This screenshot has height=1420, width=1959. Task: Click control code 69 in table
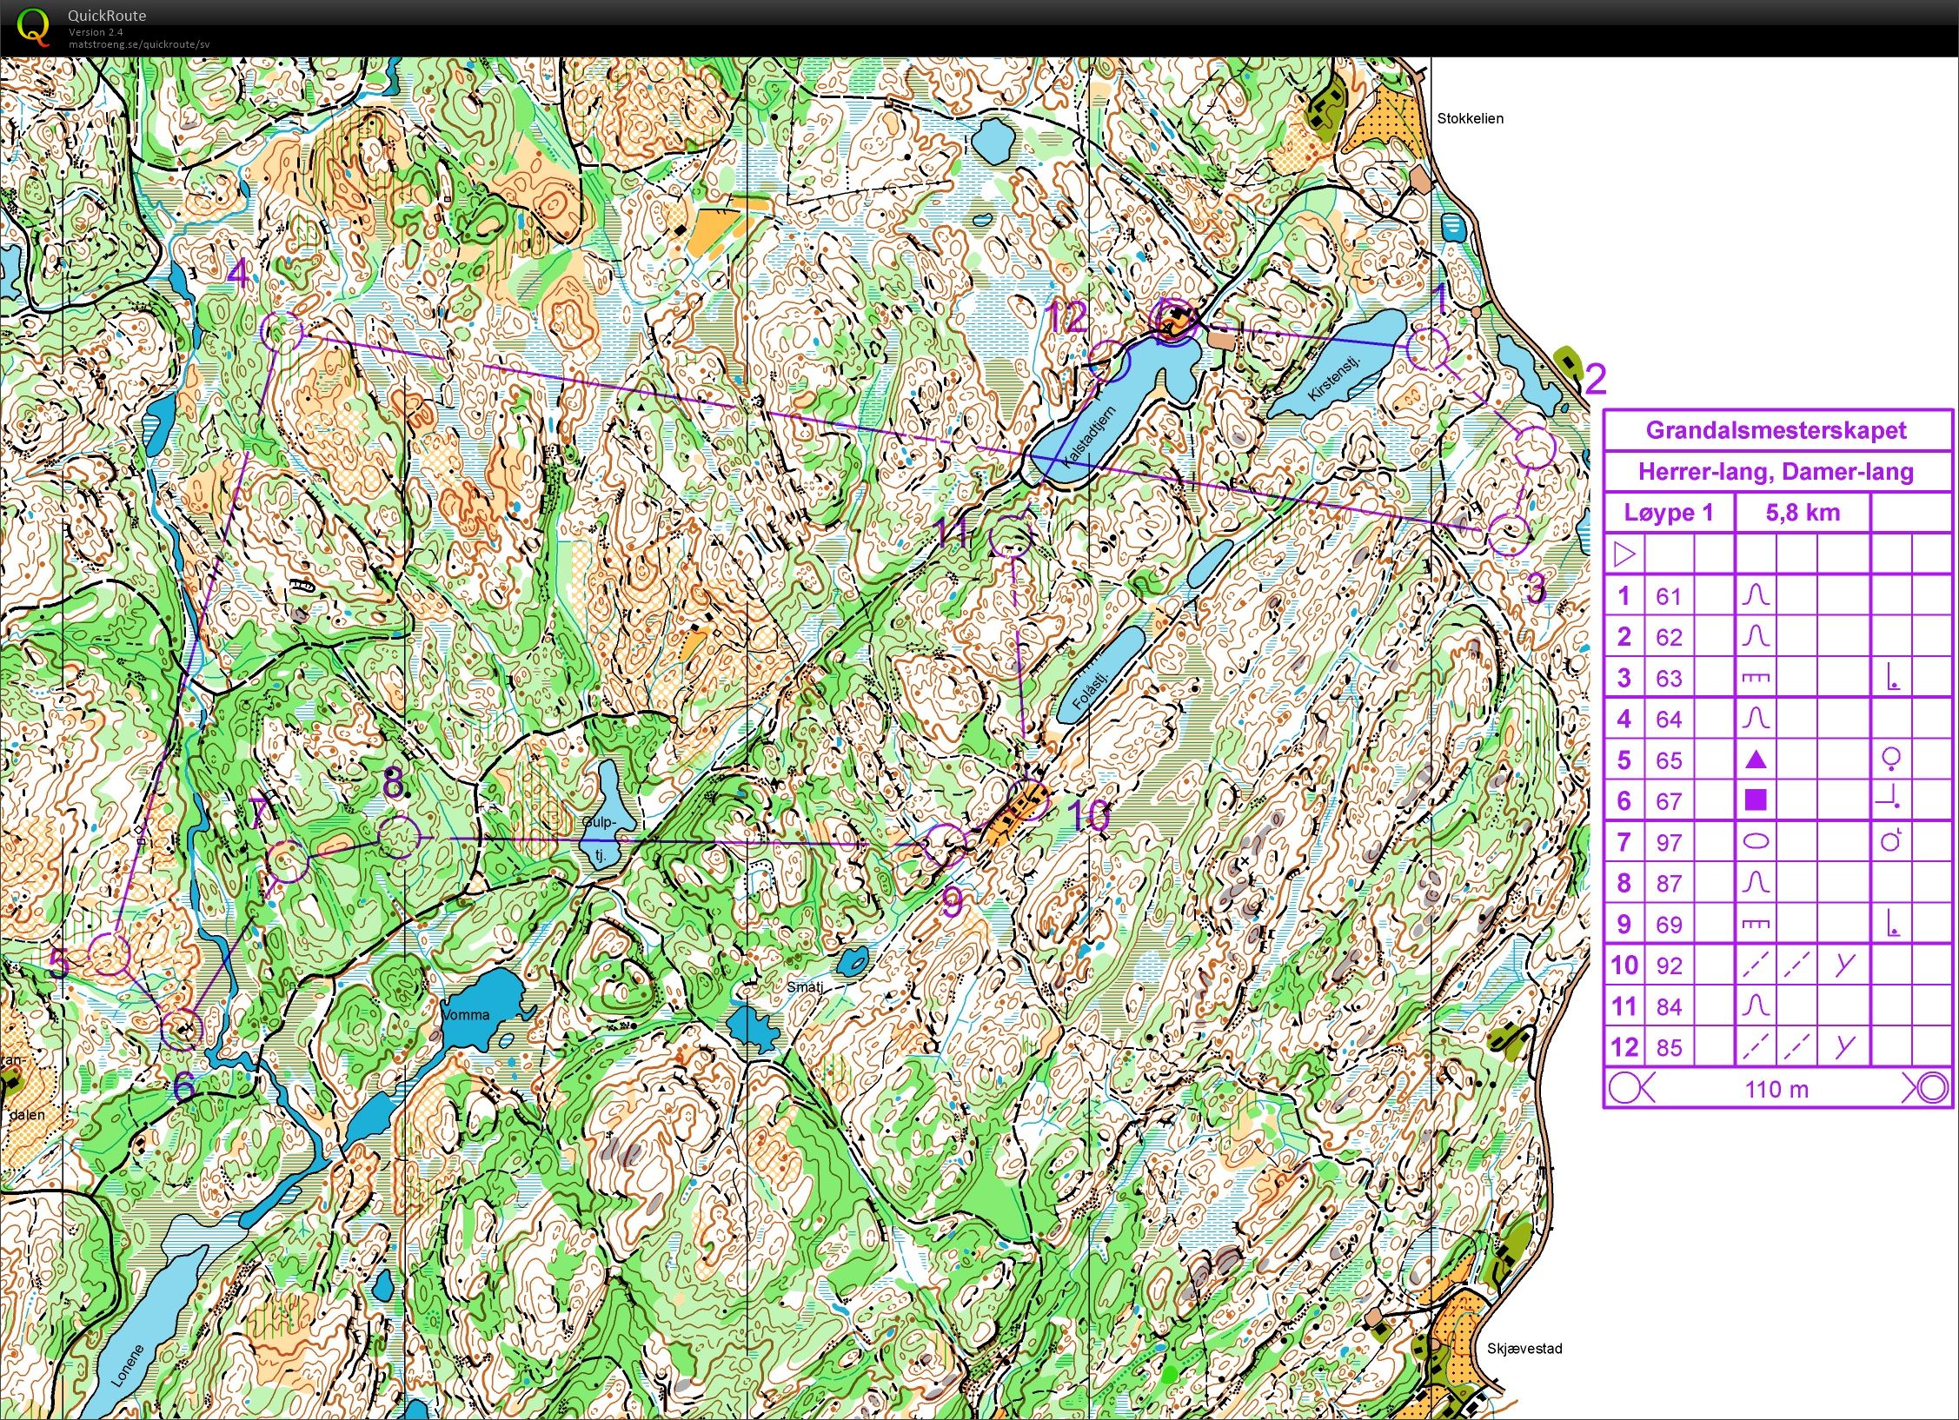(1669, 925)
